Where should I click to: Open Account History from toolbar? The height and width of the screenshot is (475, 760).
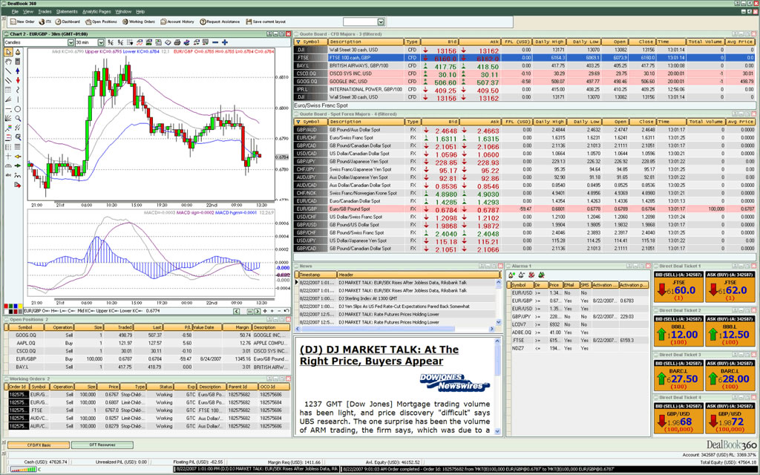177,22
